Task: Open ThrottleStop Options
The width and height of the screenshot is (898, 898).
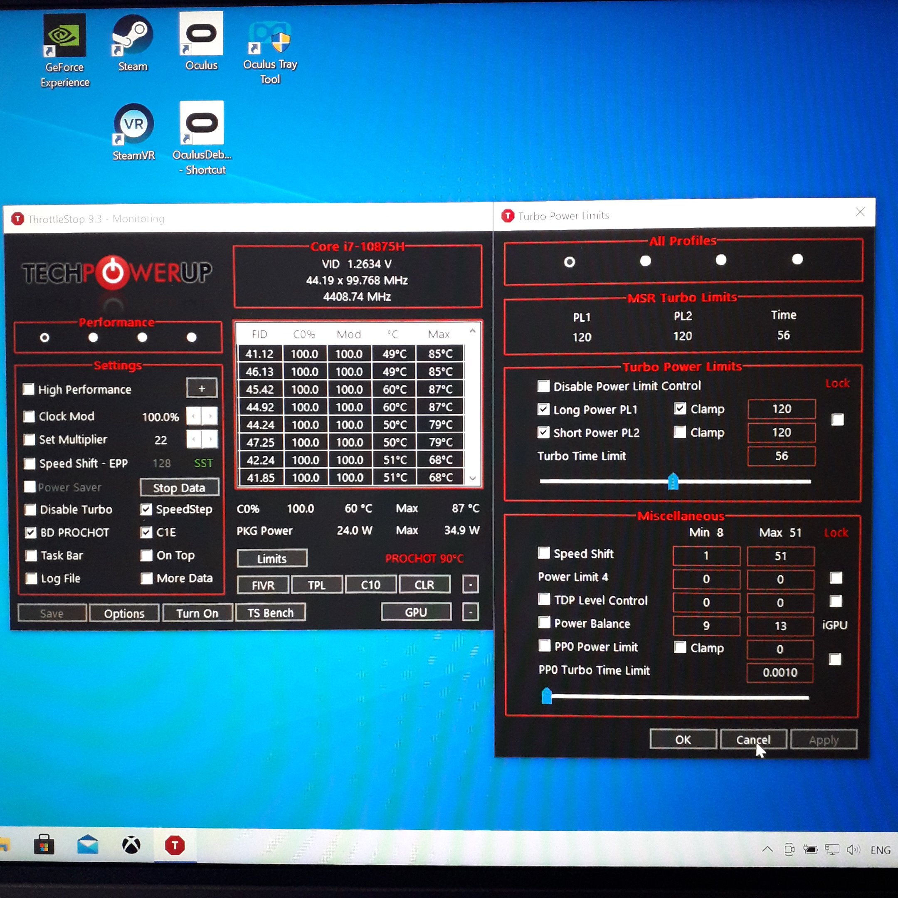Action: tap(124, 613)
